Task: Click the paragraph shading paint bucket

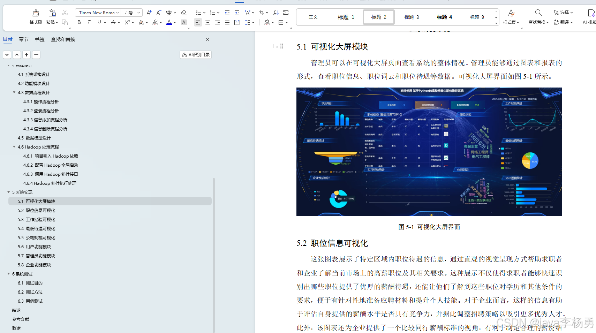Action: (267, 22)
